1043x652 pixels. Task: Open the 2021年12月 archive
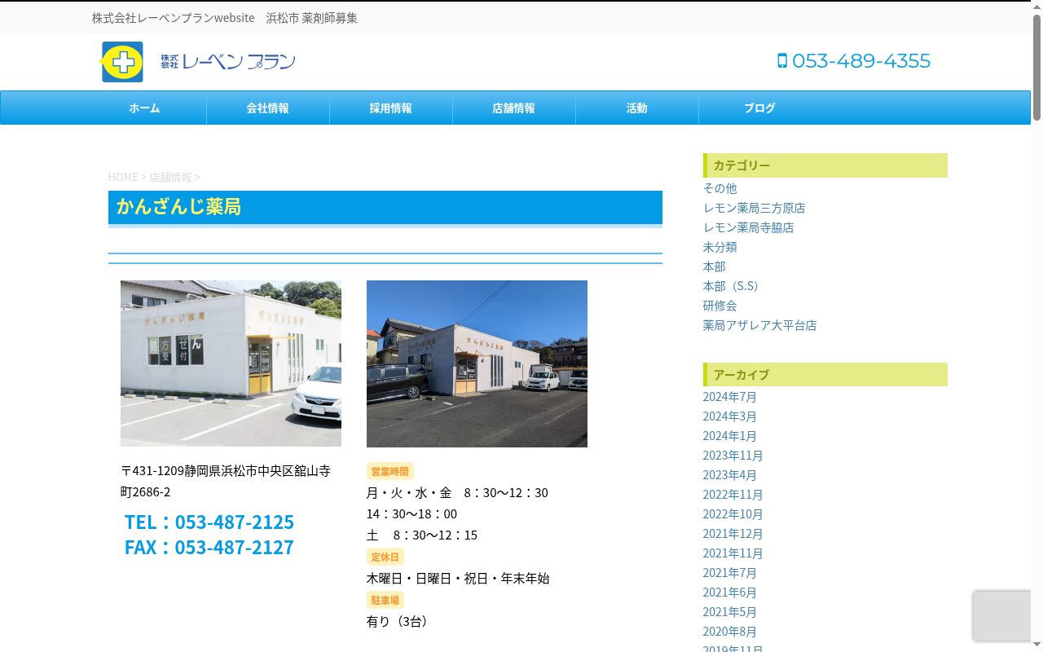(733, 534)
